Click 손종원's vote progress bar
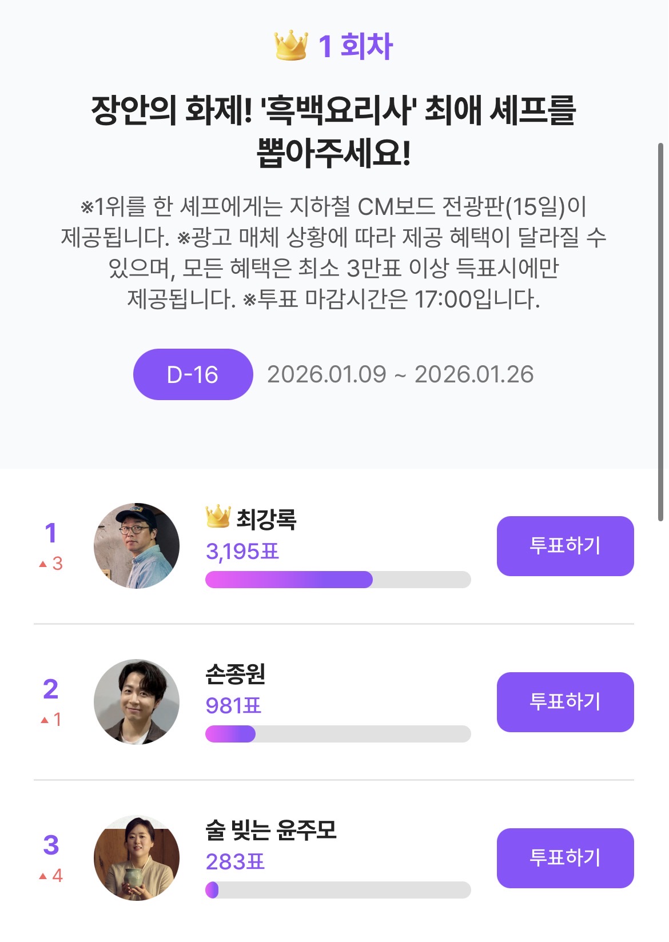The image size is (669, 942). 337,734
